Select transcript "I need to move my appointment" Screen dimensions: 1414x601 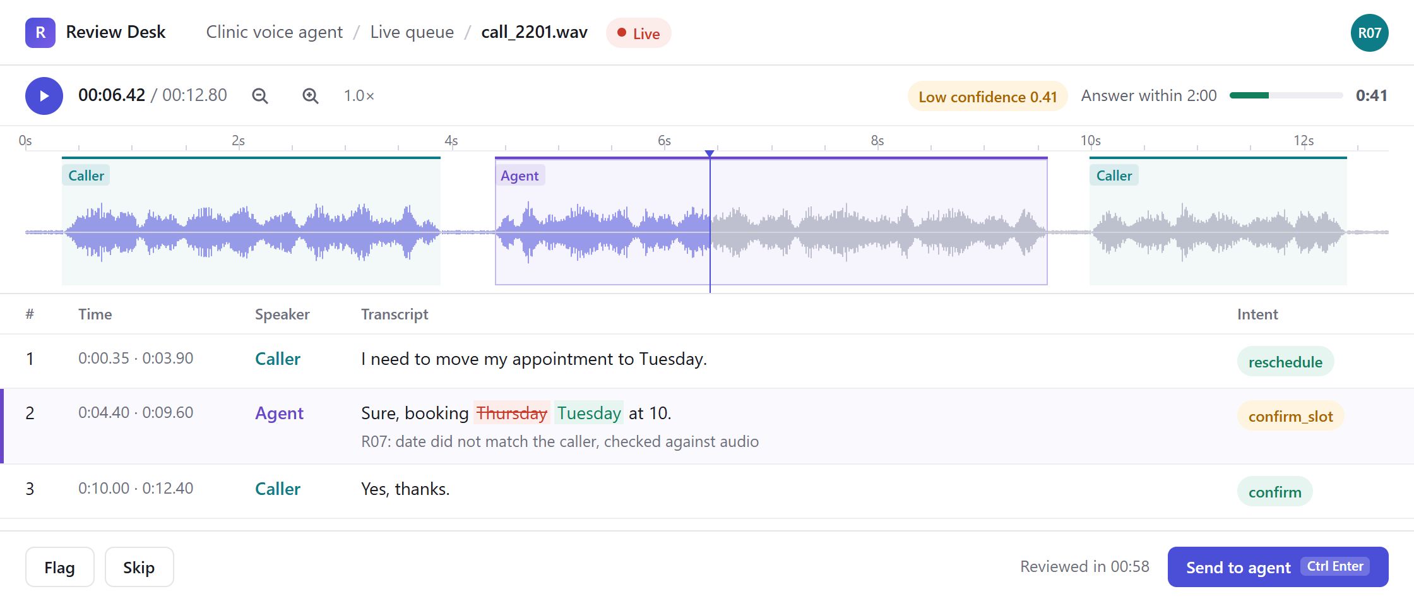point(487,359)
